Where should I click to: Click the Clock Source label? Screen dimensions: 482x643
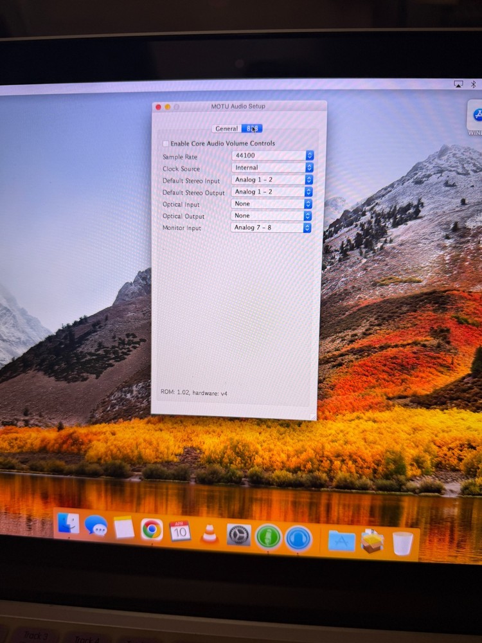(181, 169)
